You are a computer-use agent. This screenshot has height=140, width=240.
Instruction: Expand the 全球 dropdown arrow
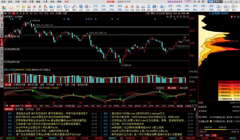click(x=165, y=7)
